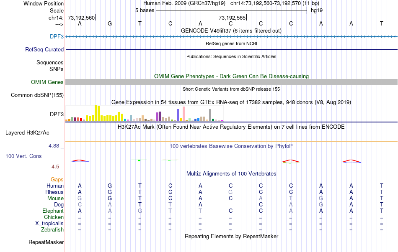This screenshot has height=252, width=398.
Task: Click the Repeating Elements by RepeatMasker title
Action: pos(232,236)
